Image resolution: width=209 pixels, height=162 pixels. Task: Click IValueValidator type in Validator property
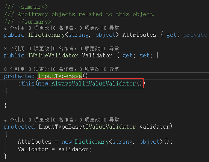coord(53,55)
